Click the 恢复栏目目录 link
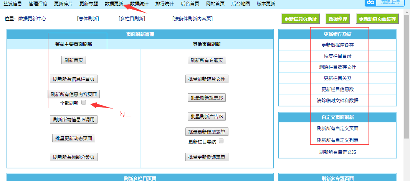The image size is (410, 181). pos(337,56)
